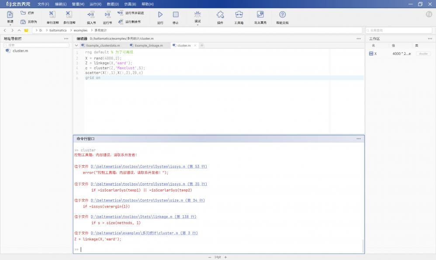Open the Help Docs (帮助文档) icon
436x260 pixels.
282,15
